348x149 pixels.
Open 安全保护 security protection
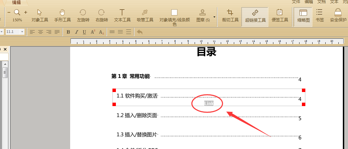click(338, 16)
